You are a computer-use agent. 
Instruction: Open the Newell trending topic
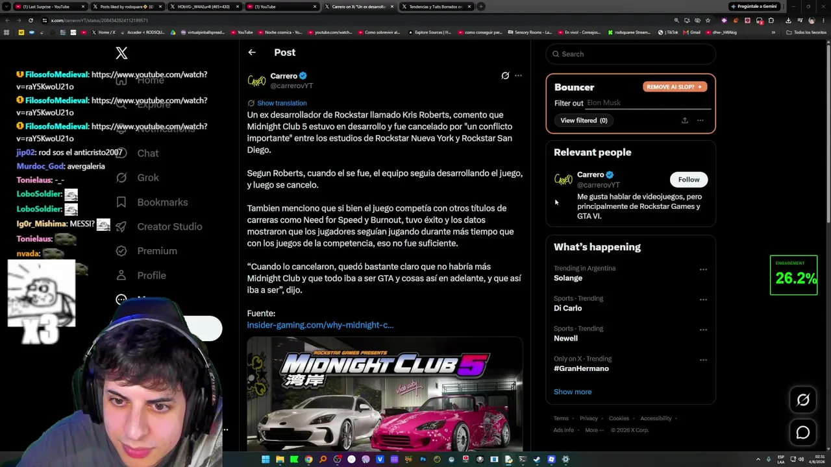(x=565, y=339)
